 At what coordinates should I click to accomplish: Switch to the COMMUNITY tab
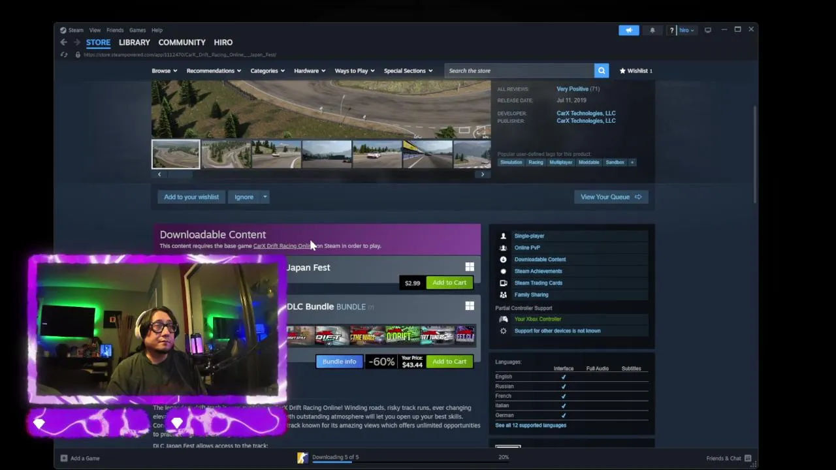182,42
